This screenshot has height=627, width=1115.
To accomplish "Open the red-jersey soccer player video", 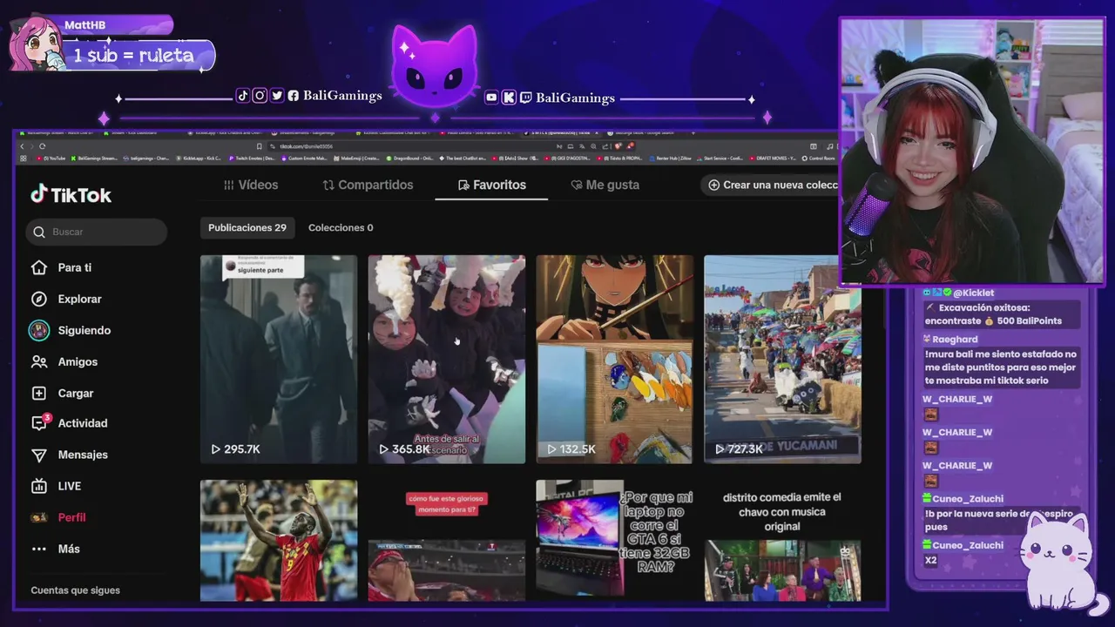I will pos(279,541).
